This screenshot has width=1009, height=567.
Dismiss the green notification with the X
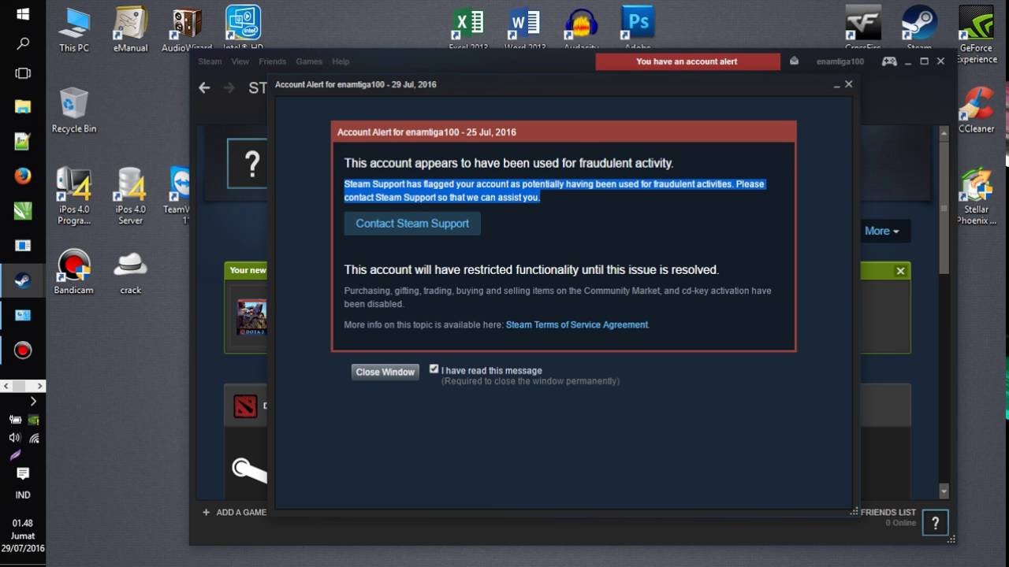pyautogui.click(x=900, y=271)
